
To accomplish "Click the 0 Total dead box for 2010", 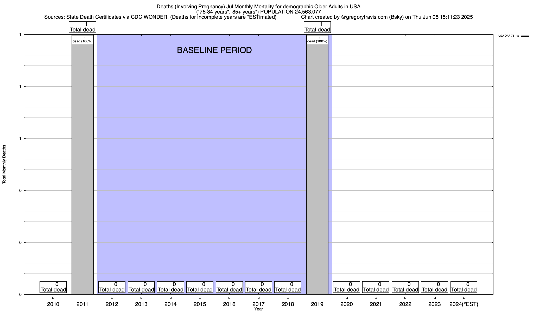I will coord(53,287).
